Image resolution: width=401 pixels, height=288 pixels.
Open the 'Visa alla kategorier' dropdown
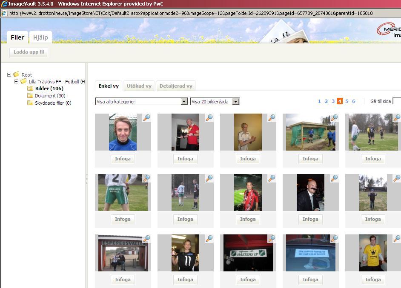(141, 101)
